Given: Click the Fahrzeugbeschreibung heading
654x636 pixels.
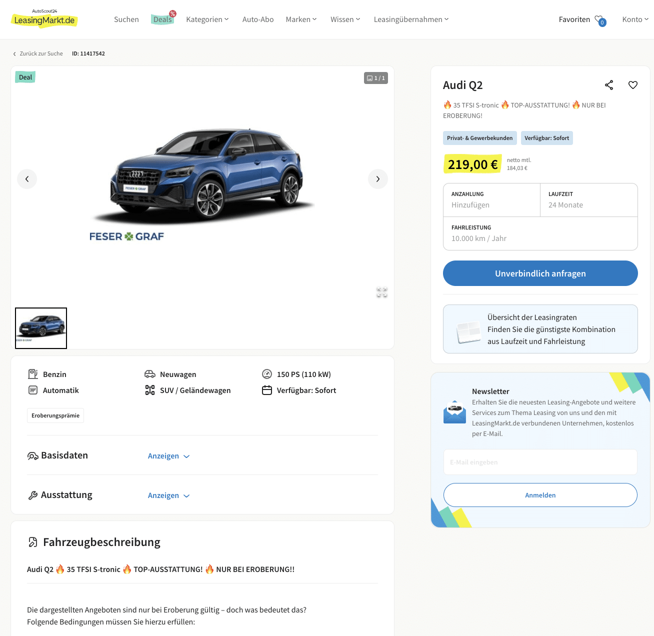Looking at the screenshot, I should click(101, 542).
